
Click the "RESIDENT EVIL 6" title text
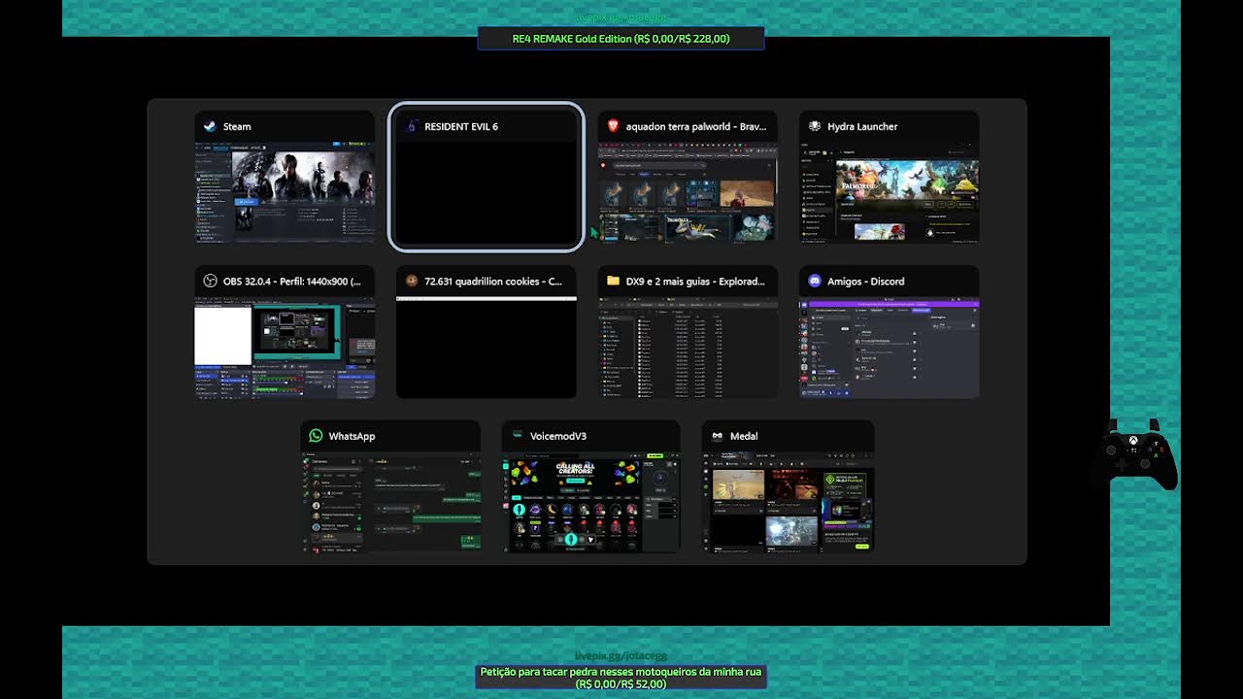click(x=461, y=126)
